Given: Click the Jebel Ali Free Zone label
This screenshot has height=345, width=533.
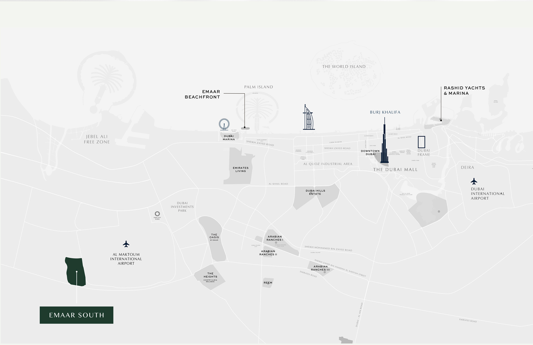Looking at the screenshot, I should (97, 139).
